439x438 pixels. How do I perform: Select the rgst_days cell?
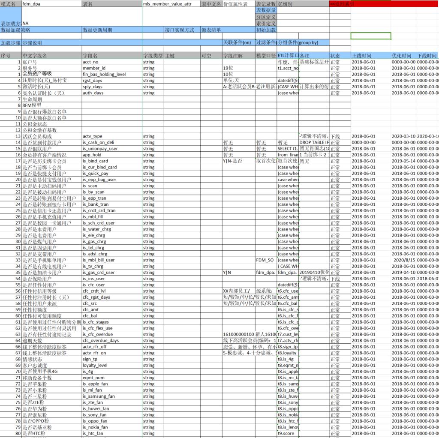112,81
